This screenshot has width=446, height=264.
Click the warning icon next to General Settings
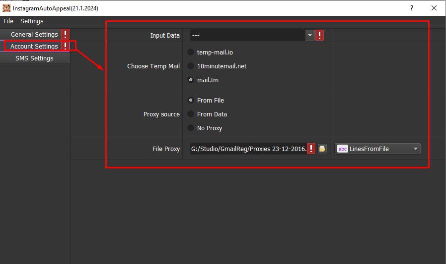point(66,34)
